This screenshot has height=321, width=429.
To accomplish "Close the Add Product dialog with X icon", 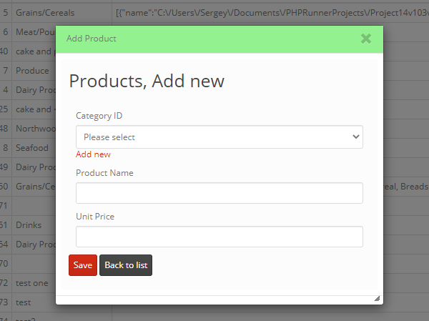I will click(x=366, y=39).
